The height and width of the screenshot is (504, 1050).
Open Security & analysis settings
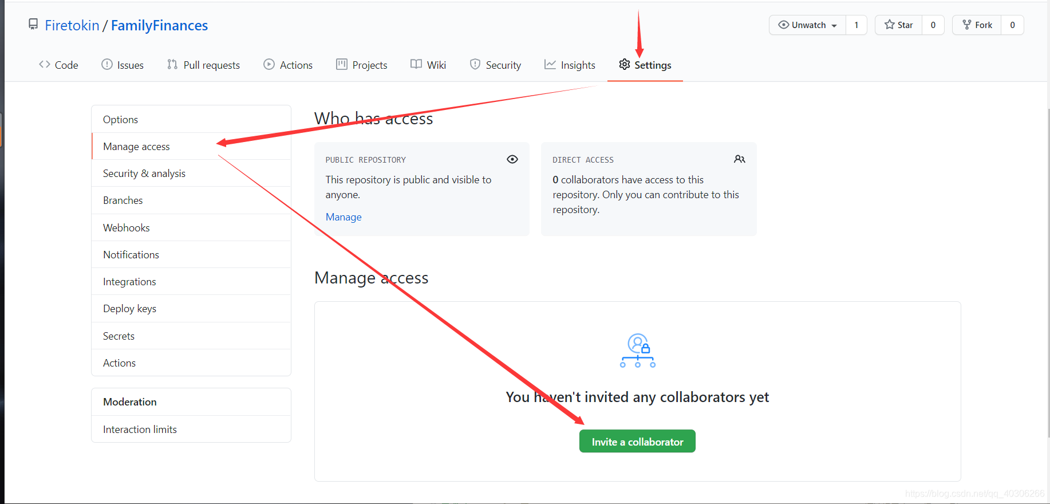coord(191,173)
